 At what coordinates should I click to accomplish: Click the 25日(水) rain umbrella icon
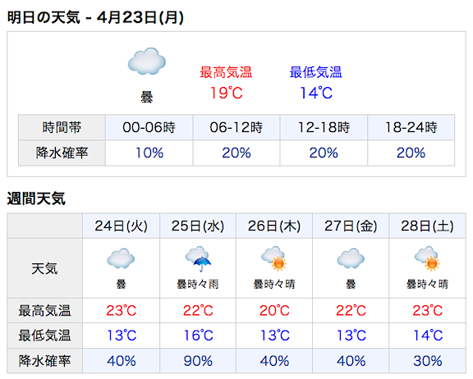pos(198,259)
